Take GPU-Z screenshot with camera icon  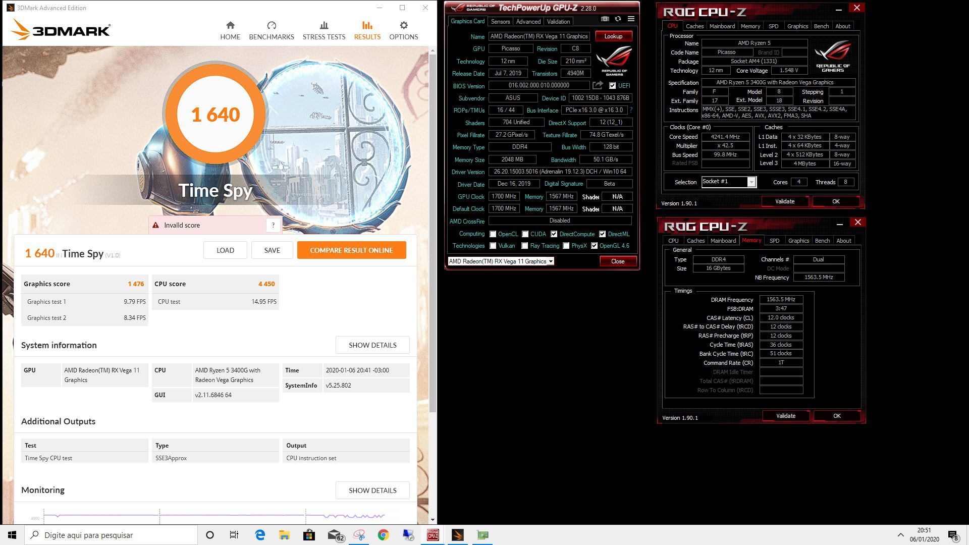(x=605, y=19)
